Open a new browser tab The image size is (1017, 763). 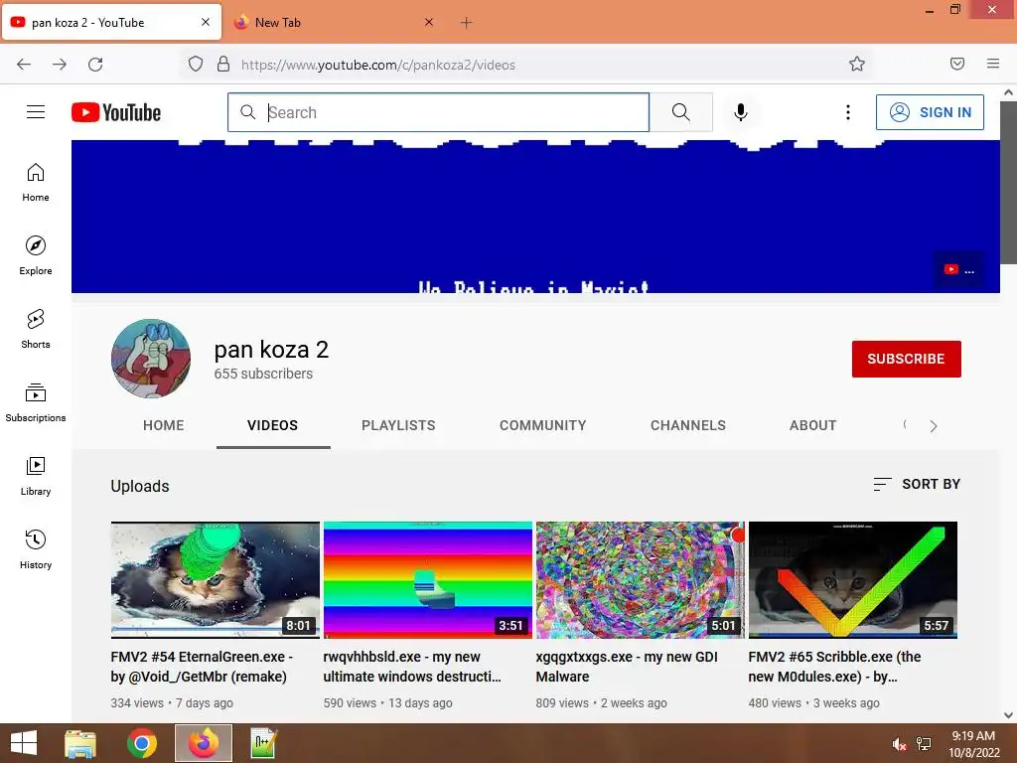point(467,23)
